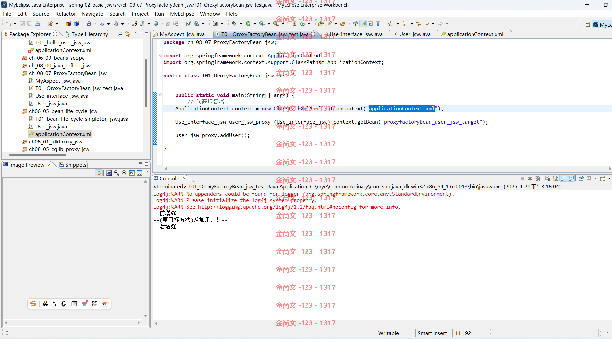Click Fit to window icon in Image Preview
Image resolution: width=612 pixels, height=339 pixels.
click(x=139, y=173)
